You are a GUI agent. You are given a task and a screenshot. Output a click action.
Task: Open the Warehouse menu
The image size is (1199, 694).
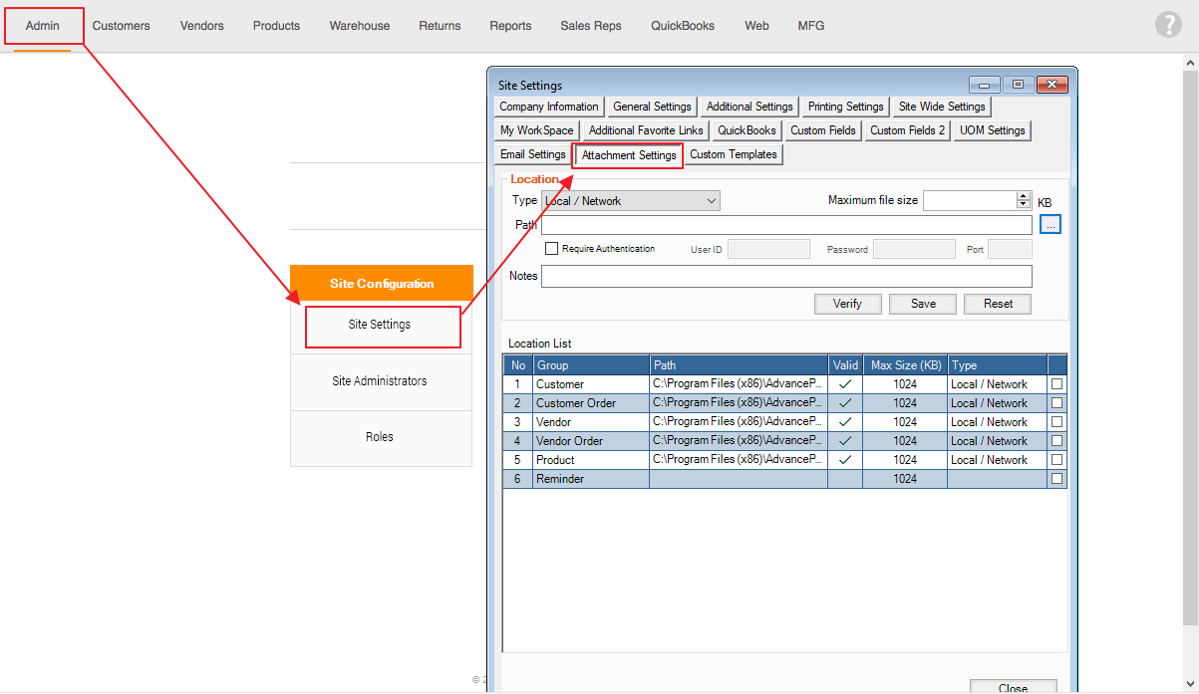click(x=360, y=26)
